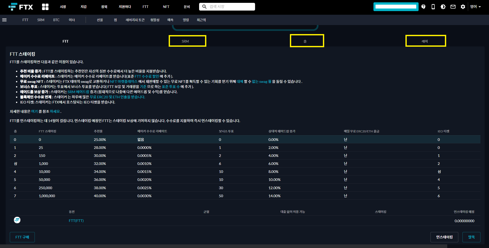Screen dimensions: 489x248
Task: Click the FTT coin icon in balance row
Action: pos(17,220)
